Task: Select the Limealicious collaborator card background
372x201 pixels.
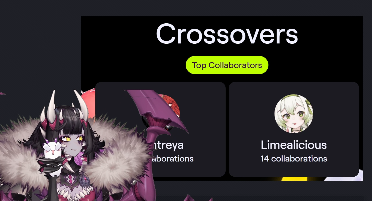Action: [x=294, y=129]
